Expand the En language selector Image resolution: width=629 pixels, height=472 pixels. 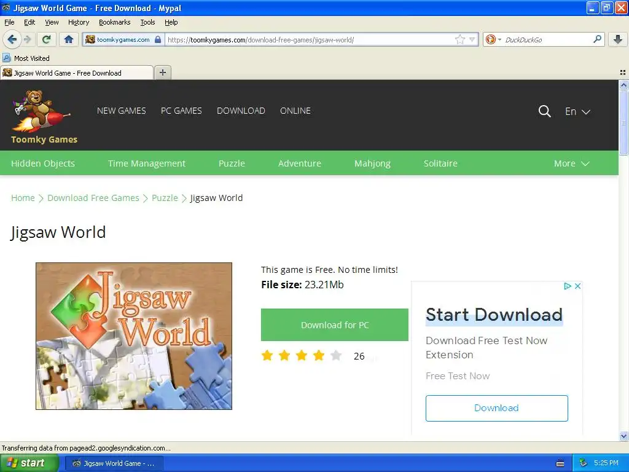(577, 111)
